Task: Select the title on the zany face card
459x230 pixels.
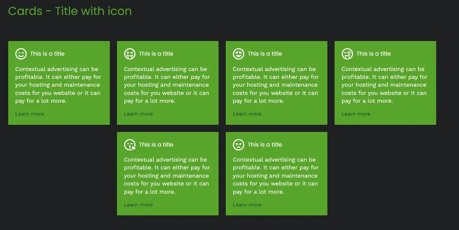Action: (373, 53)
